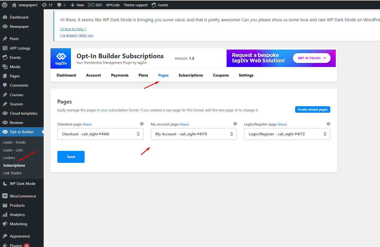Open Leads – Emails submenu item
Viewport: 380px width, 247px height.
click(14, 142)
